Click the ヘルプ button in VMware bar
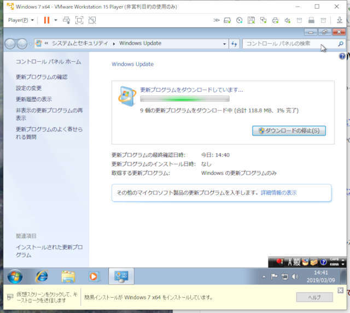Viewport: 350px width, 313px height. (x=314, y=297)
